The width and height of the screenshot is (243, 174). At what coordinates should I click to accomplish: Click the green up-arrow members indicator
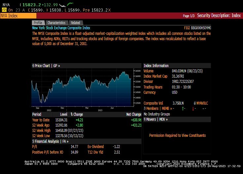[x=184, y=109]
